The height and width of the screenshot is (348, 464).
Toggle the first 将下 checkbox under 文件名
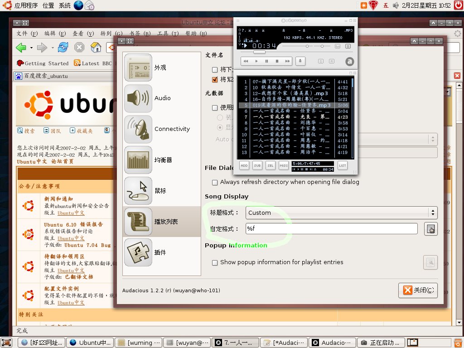(215, 69)
